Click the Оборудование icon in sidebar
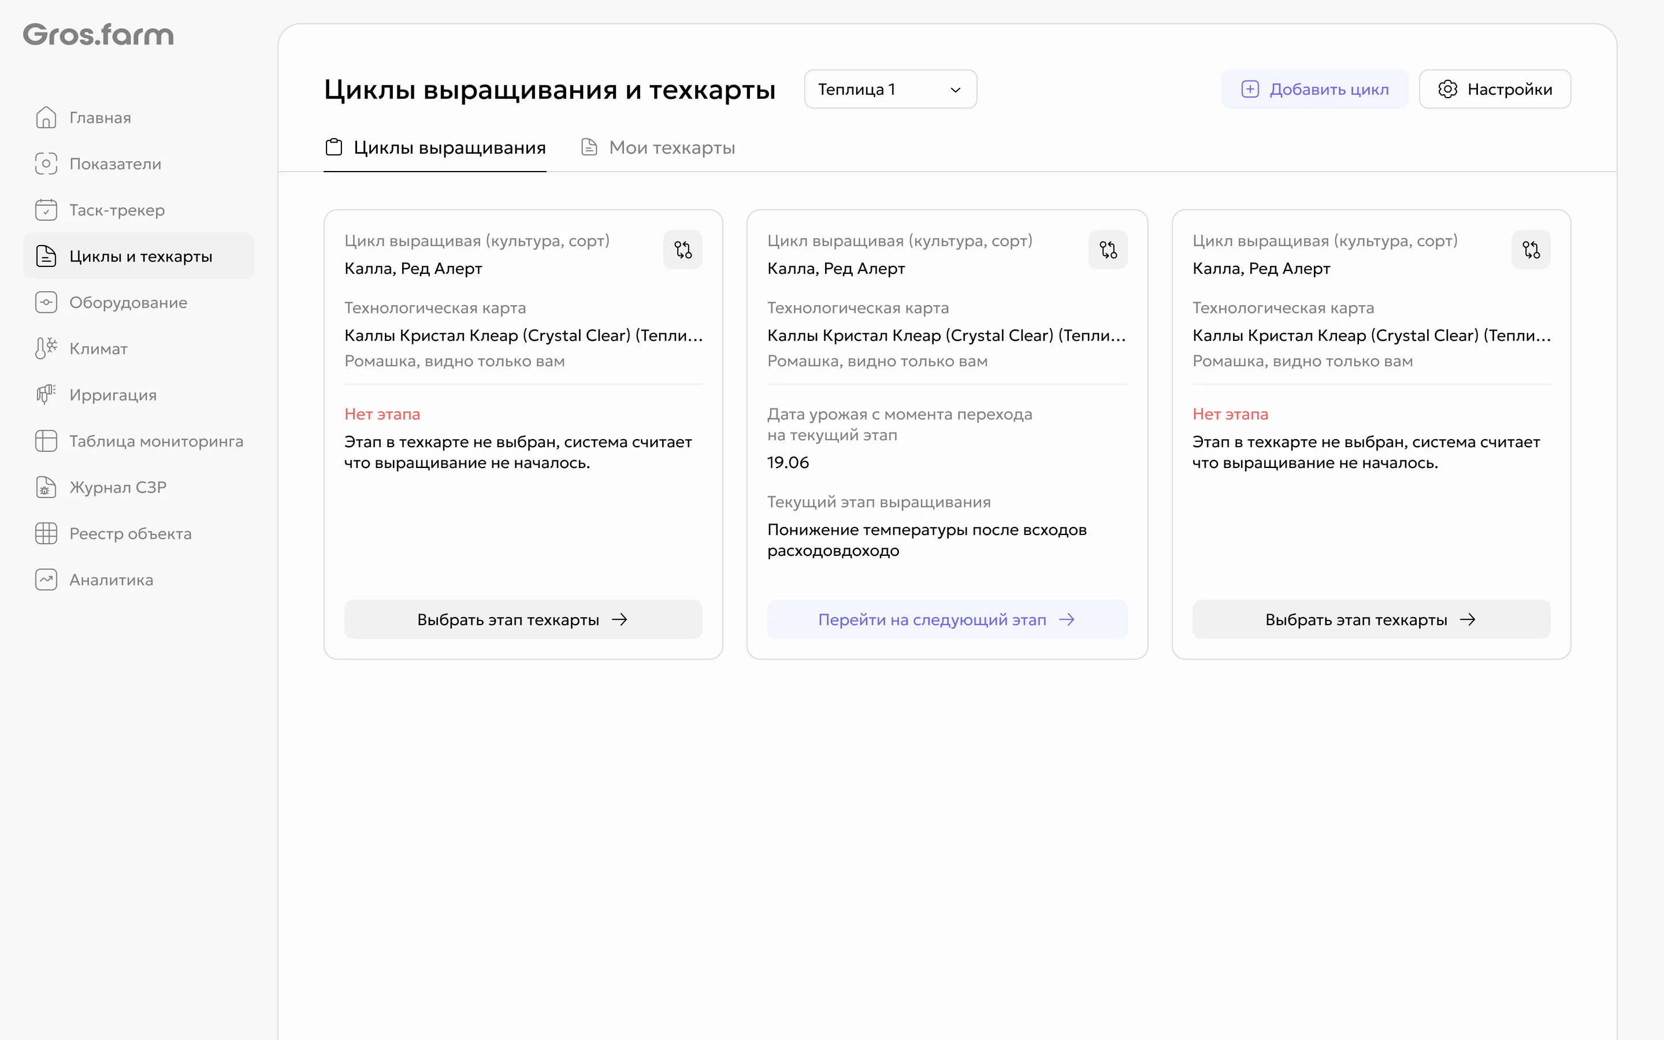 coord(46,302)
